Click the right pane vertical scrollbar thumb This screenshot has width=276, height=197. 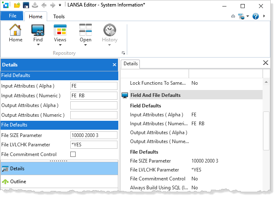tap(266, 131)
